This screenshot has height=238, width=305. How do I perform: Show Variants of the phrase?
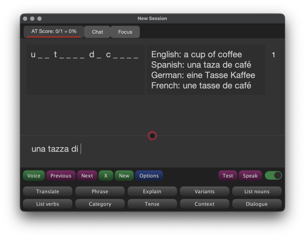pos(205,191)
